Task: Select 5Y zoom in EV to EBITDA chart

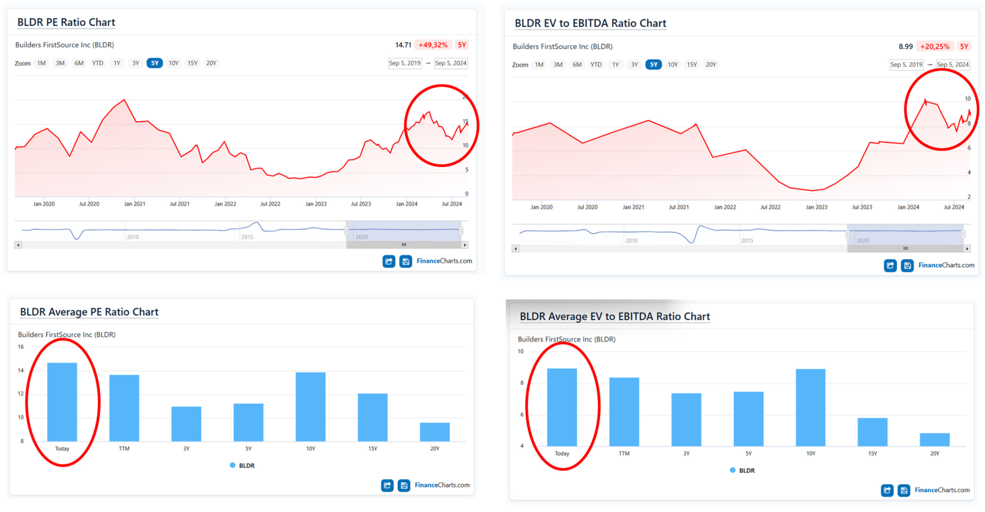Action: pyautogui.click(x=653, y=65)
